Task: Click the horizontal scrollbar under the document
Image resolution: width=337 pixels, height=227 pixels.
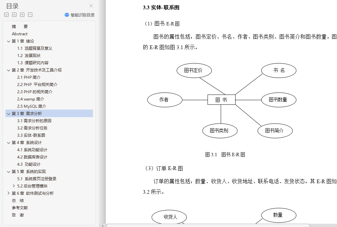Action: [208, 225]
